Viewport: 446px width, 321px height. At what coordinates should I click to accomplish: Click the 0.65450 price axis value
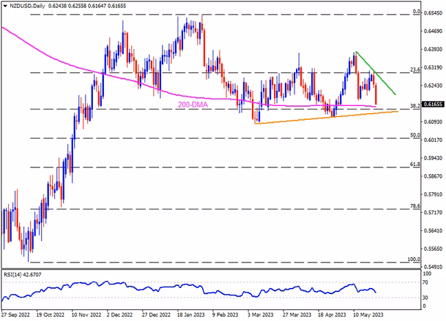[x=433, y=13]
